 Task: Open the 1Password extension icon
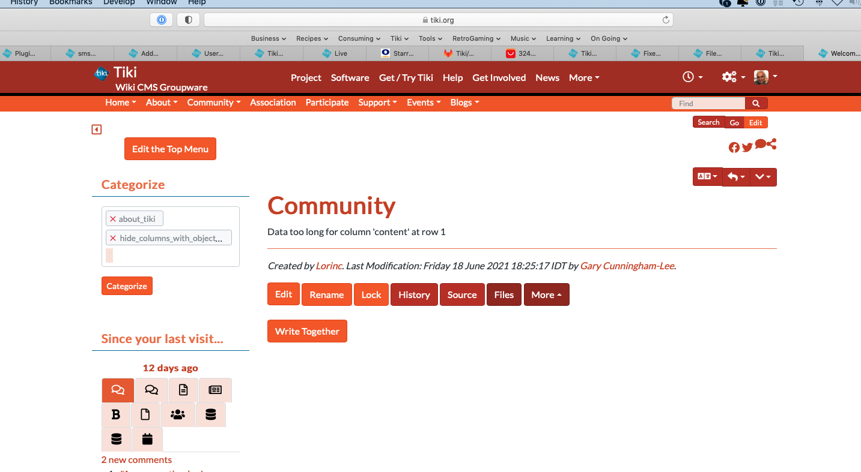pyautogui.click(x=162, y=20)
